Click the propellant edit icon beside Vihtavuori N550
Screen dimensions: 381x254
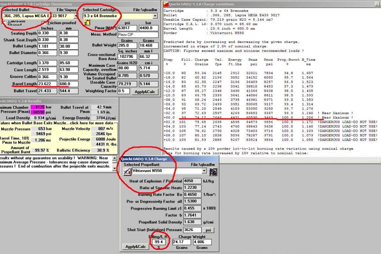127,171
